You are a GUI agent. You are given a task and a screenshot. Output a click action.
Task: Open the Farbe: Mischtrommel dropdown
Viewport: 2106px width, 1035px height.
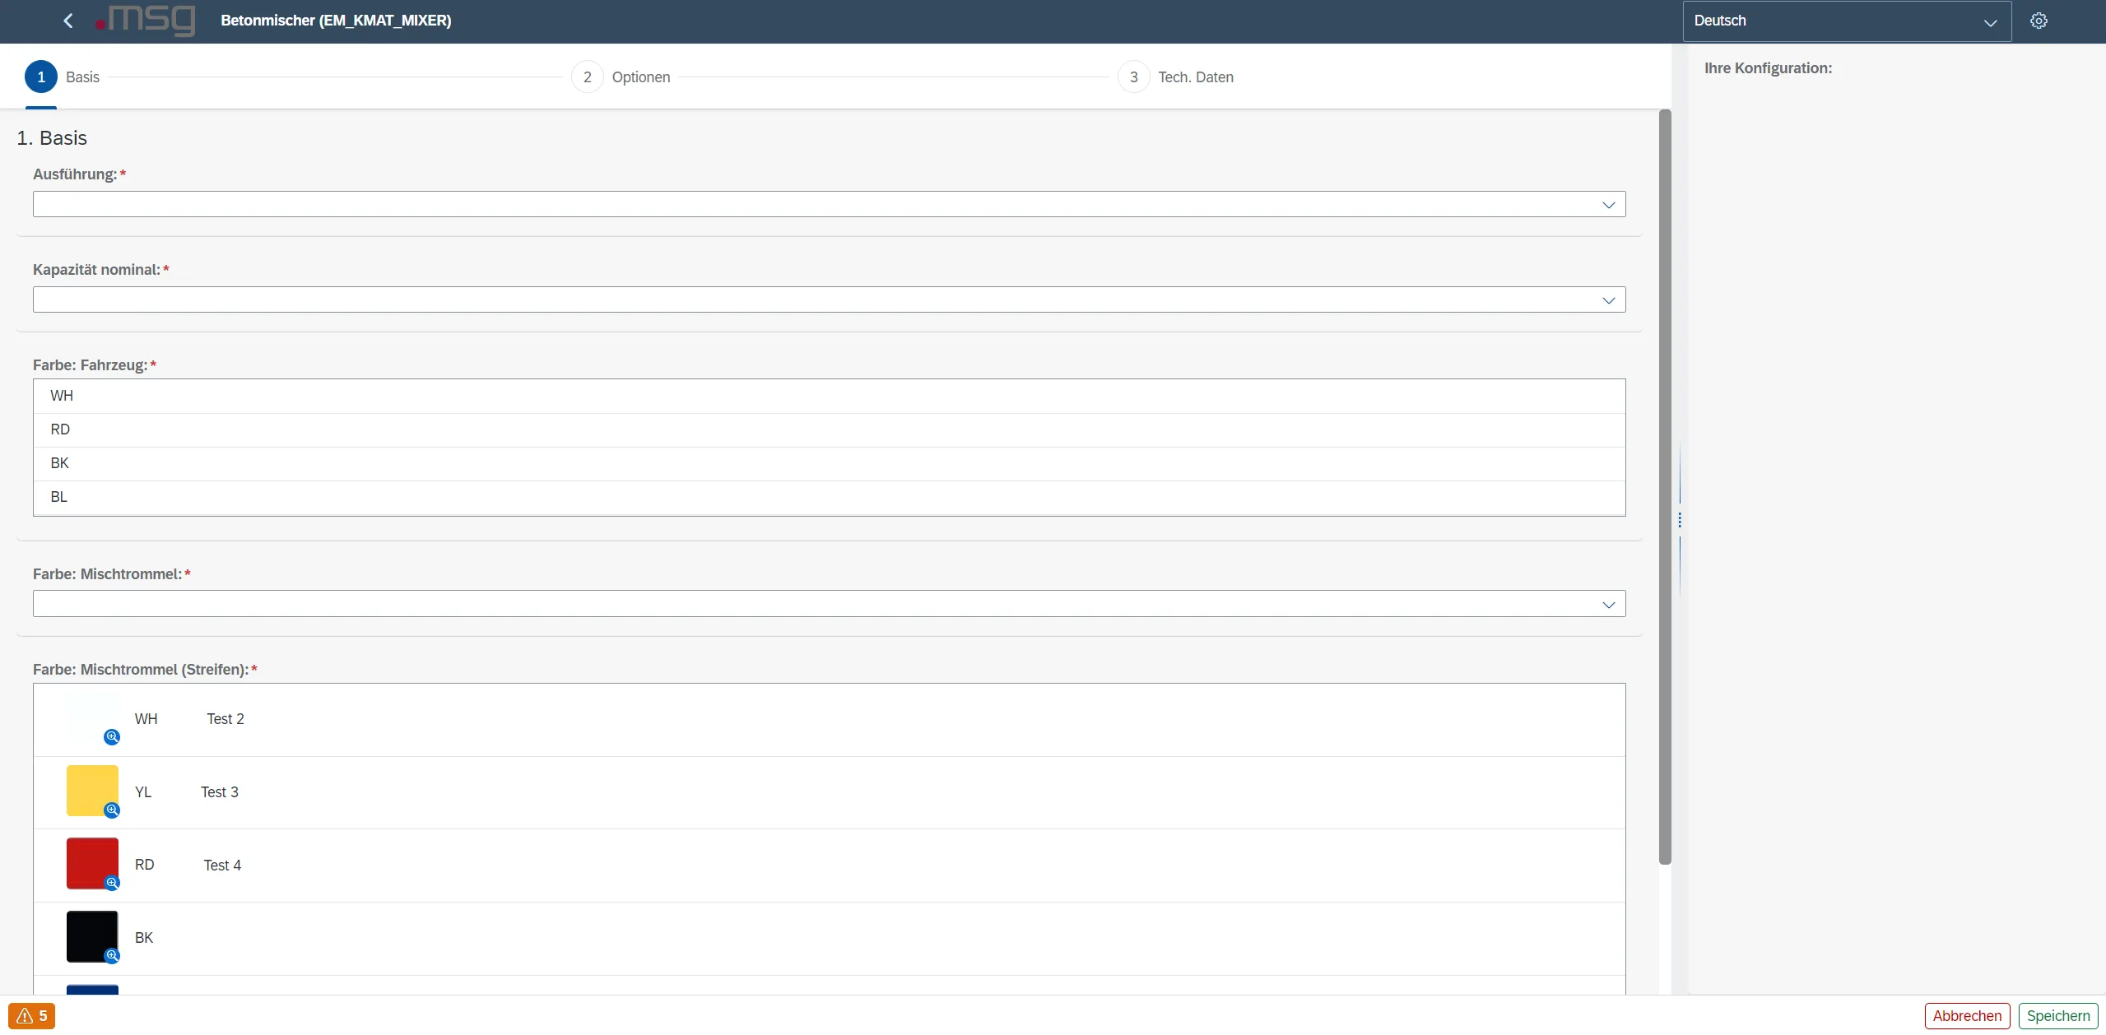[x=1608, y=605]
